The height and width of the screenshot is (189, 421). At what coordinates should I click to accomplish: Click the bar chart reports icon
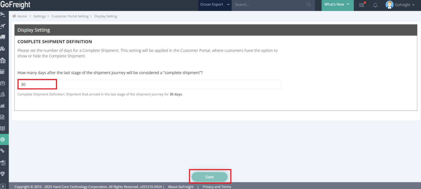pos(3,105)
